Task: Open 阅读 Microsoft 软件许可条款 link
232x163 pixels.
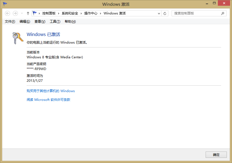Action: [48, 100]
